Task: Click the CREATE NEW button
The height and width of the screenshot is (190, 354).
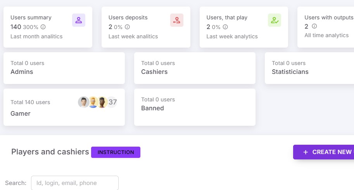Action: click(323, 152)
